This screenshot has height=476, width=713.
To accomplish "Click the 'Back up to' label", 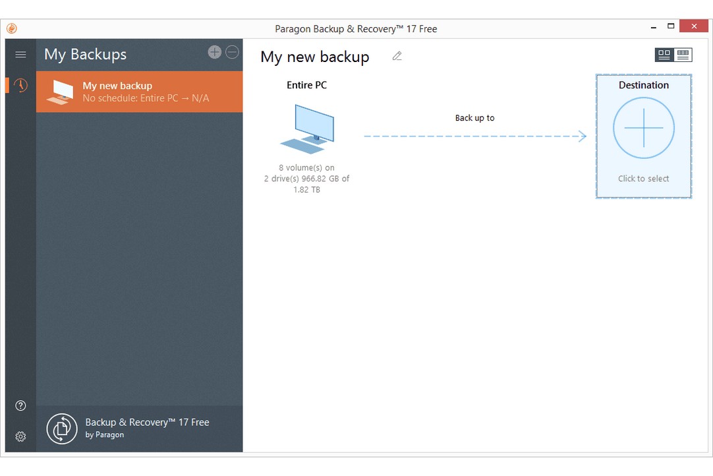I will [474, 118].
